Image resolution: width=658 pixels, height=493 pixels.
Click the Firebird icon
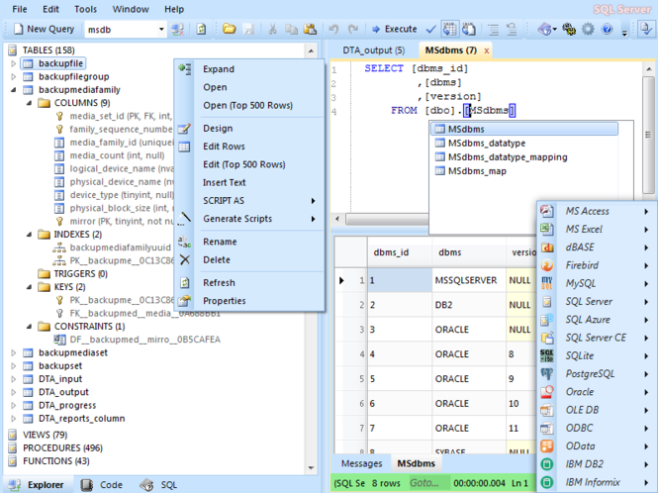tap(547, 265)
